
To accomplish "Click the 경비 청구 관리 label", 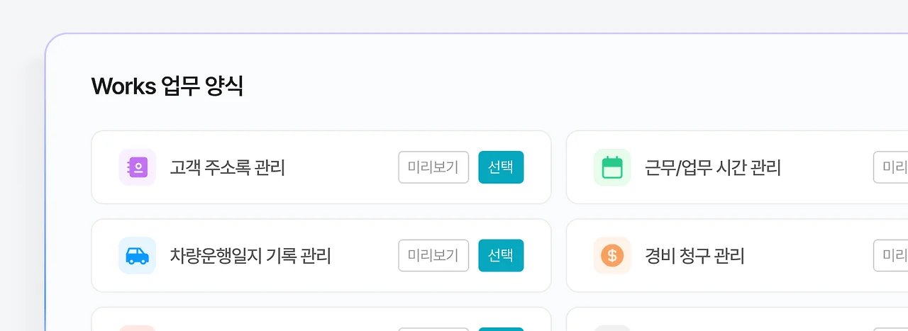I will 694,256.
